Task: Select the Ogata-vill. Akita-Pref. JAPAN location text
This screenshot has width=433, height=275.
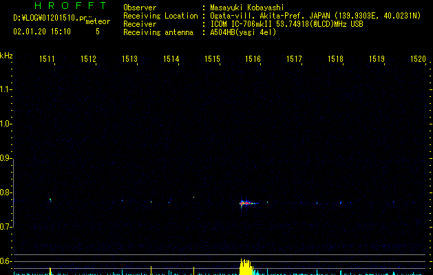Action: (x=315, y=16)
